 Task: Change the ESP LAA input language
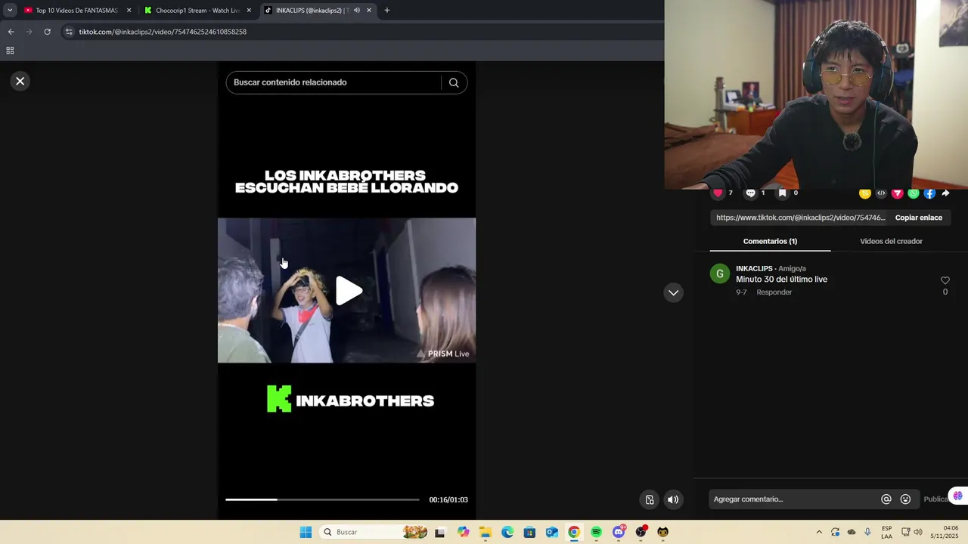(886, 532)
